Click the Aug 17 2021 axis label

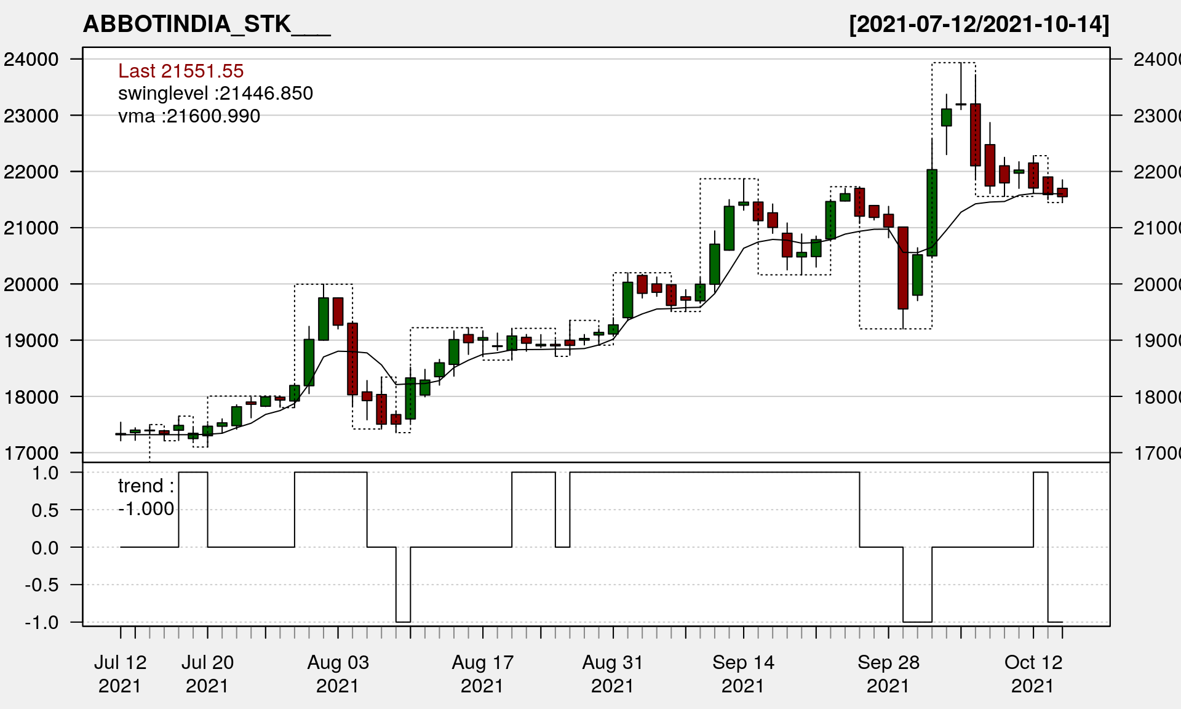pyautogui.click(x=482, y=673)
